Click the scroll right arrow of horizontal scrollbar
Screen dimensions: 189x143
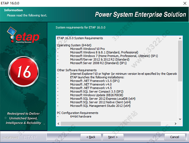[x=175, y=123]
